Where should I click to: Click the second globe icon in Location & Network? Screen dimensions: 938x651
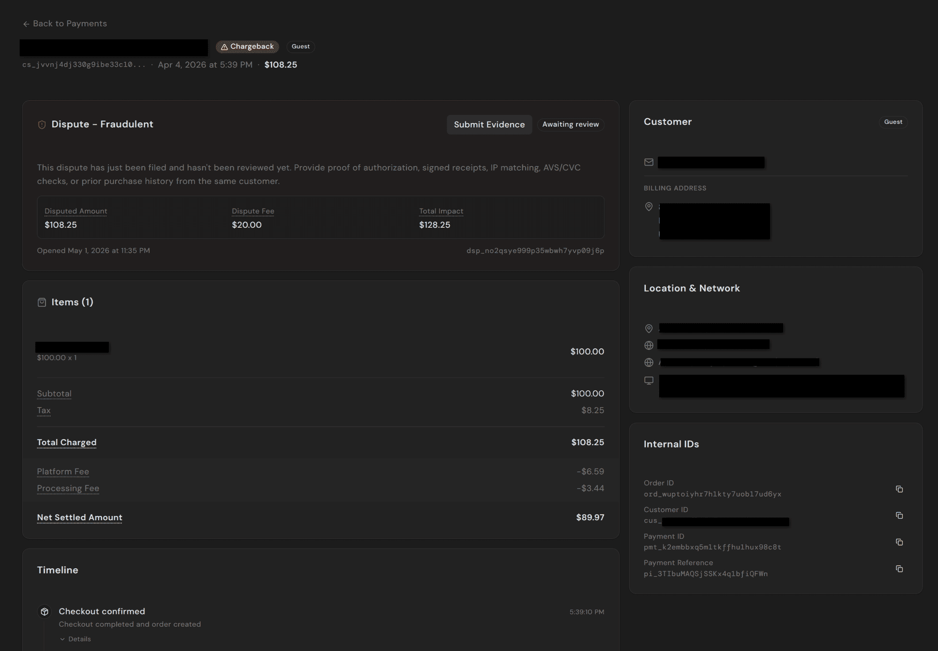648,363
